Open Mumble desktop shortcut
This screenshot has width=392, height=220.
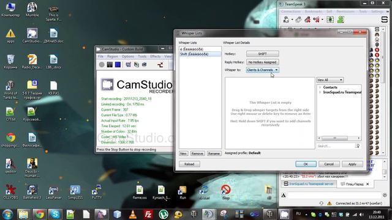coord(32,10)
